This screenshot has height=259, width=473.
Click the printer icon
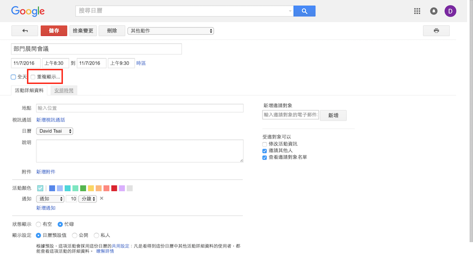click(x=436, y=31)
